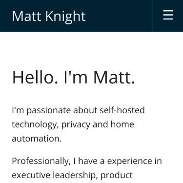Click the word 'Knight' in the header
This screenshot has width=183, height=183.
tap(65, 17)
